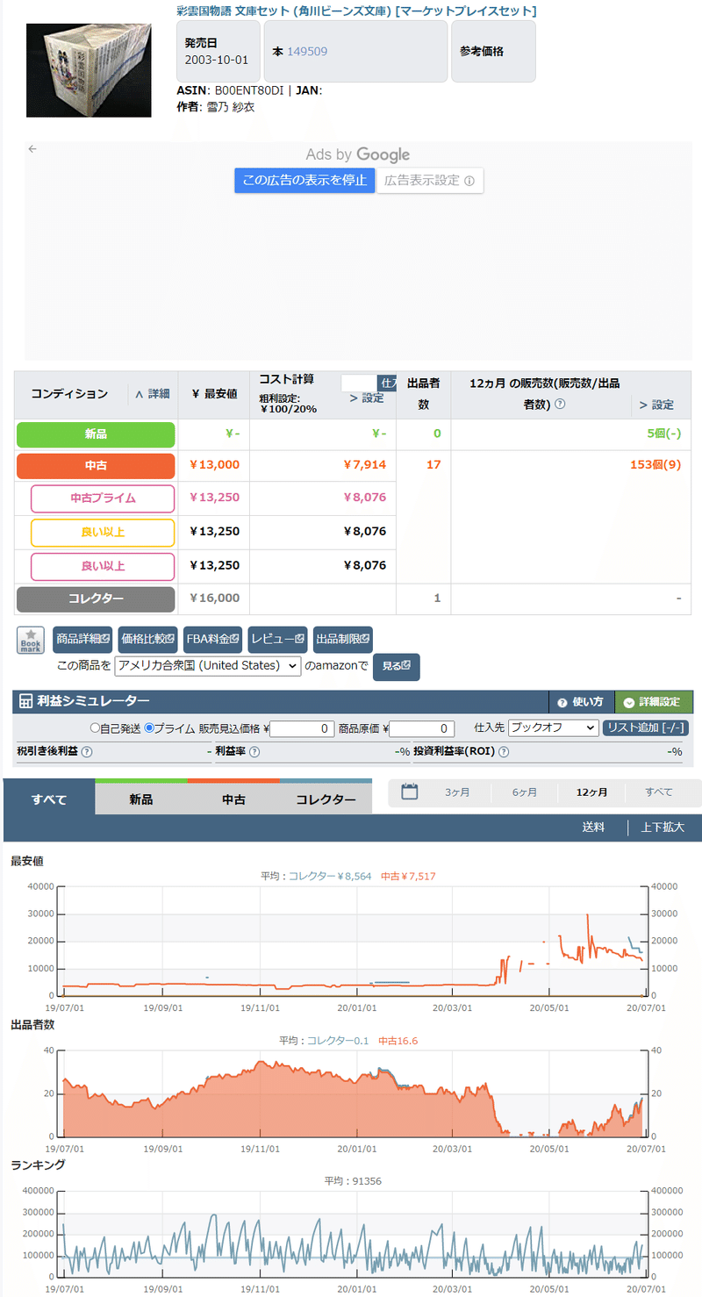The image size is (702, 1297).
Task: Click the Bookmark star icon
Action: pos(31,640)
